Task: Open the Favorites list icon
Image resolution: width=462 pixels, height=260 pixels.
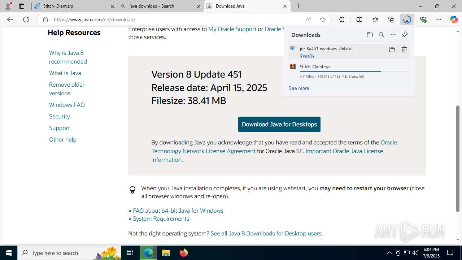Action: [x=375, y=19]
